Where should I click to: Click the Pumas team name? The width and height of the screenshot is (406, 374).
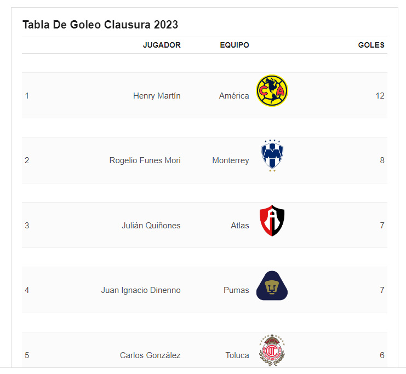[x=236, y=290]
